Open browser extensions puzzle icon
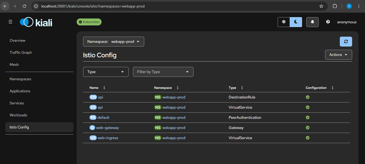Image resolution: width=365 pixels, height=164 pixels. [335, 6]
